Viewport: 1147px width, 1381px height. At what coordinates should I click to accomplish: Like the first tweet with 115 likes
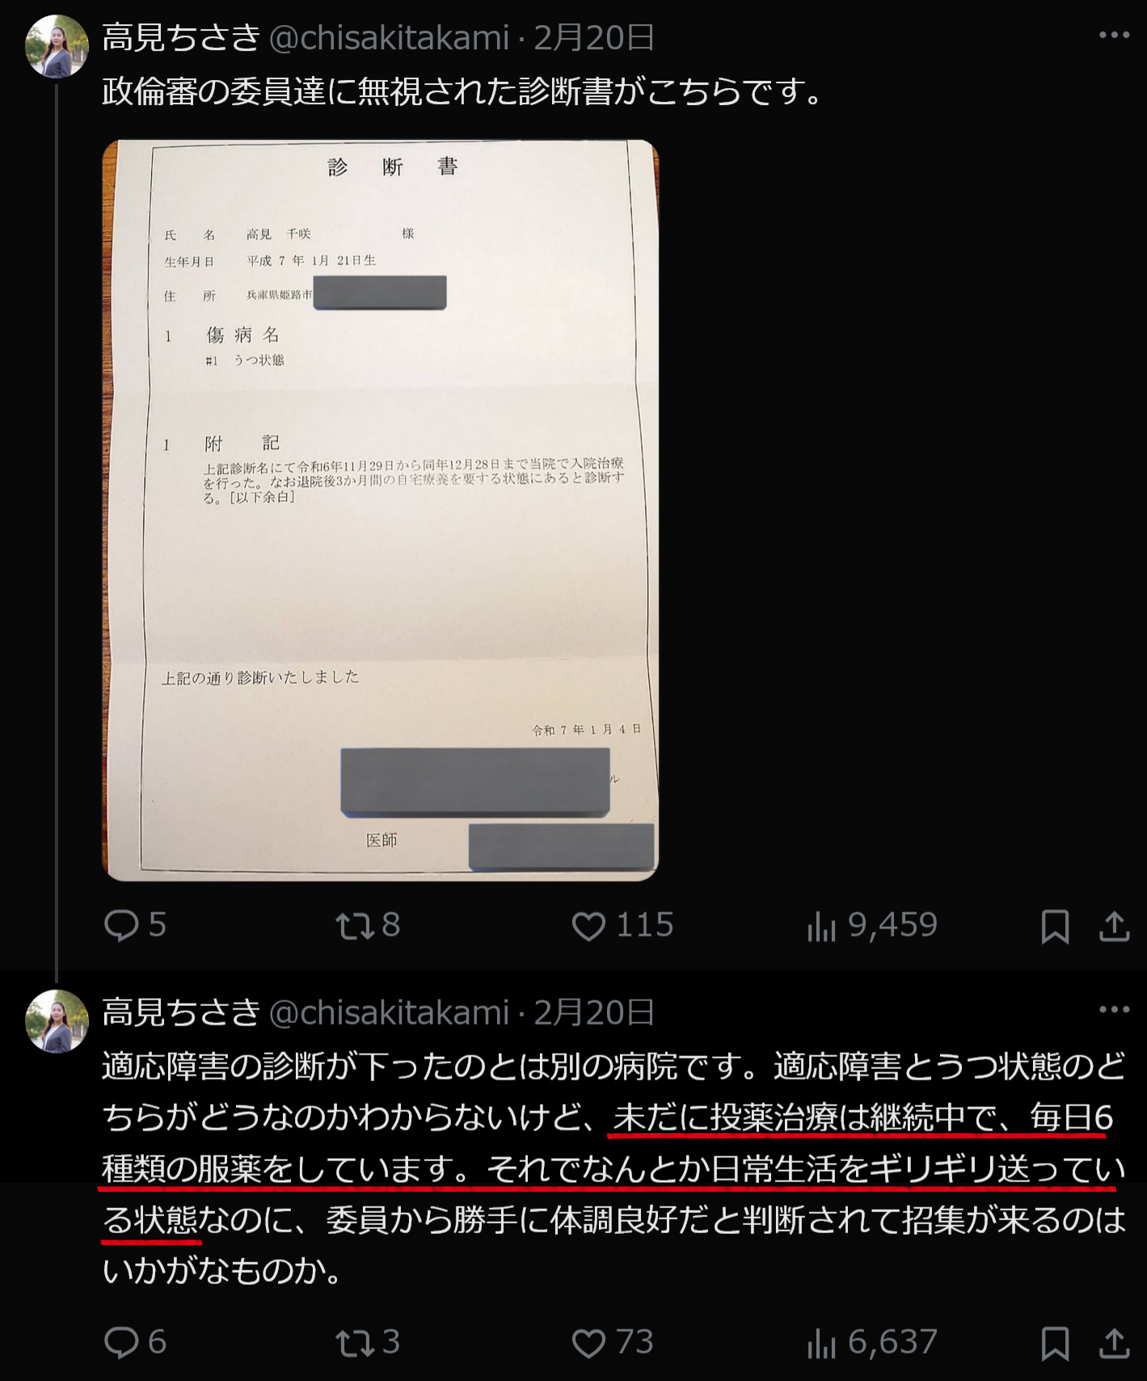622,925
